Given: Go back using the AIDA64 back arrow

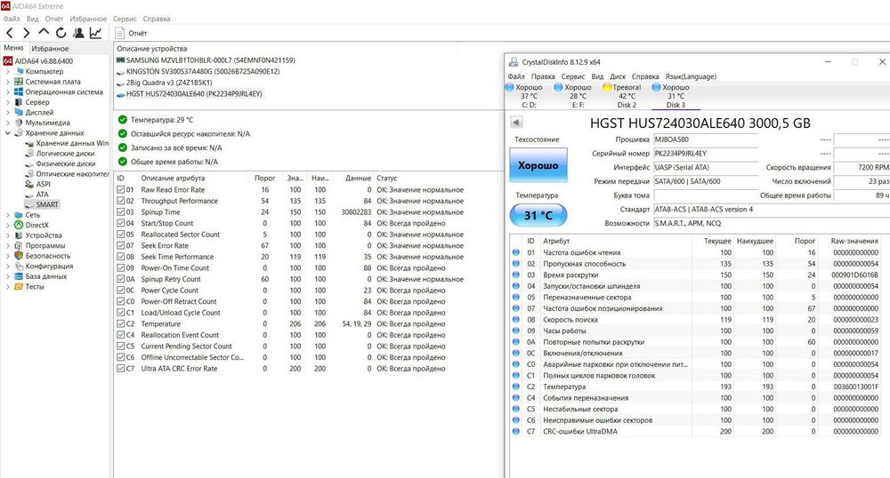Looking at the screenshot, I should [x=10, y=33].
